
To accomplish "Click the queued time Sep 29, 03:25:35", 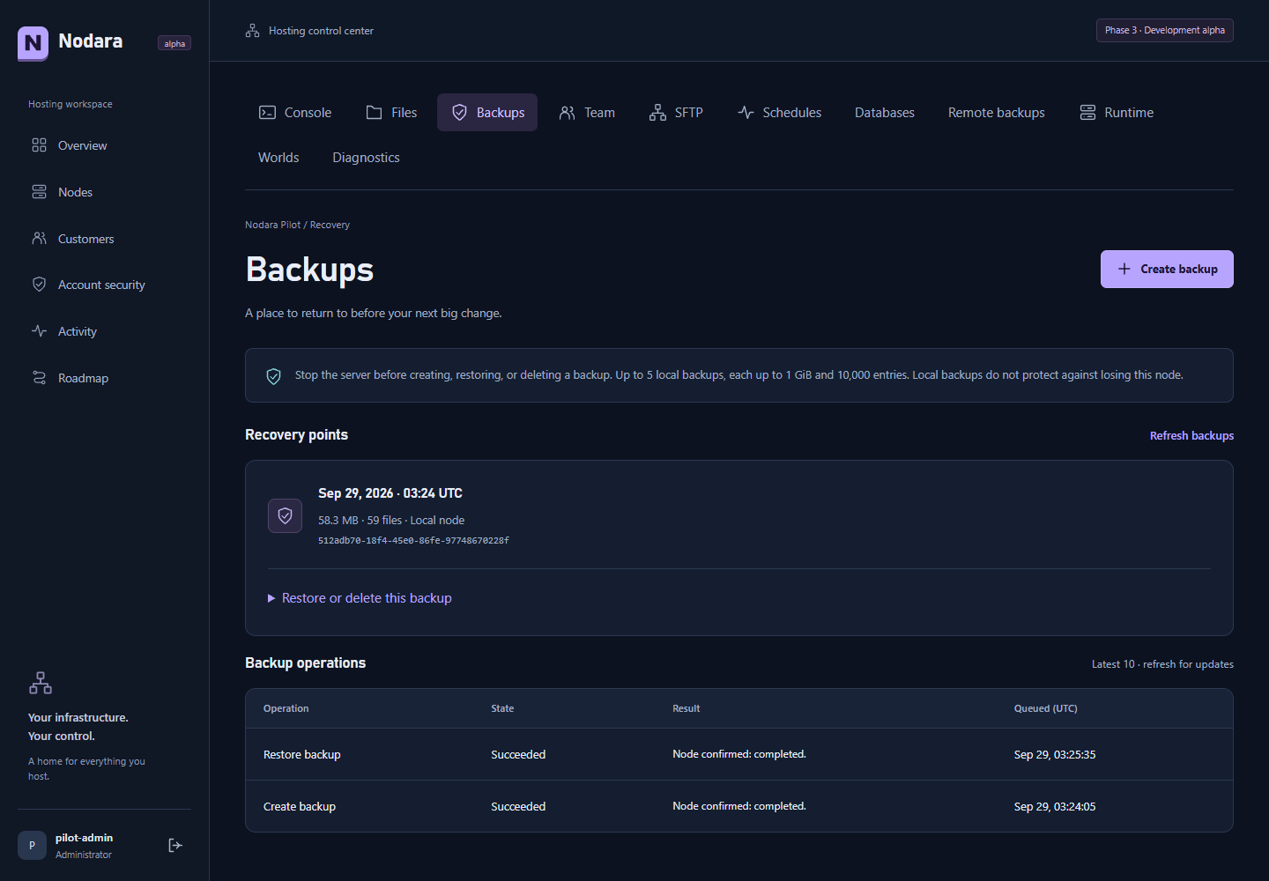I will (x=1055, y=755).
